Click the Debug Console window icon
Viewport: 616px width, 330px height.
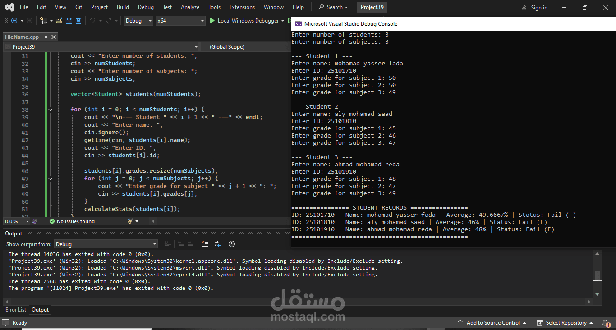pos(298,24)
